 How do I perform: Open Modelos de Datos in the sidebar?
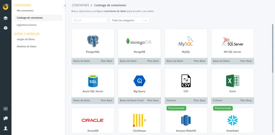tap(26, 46)
